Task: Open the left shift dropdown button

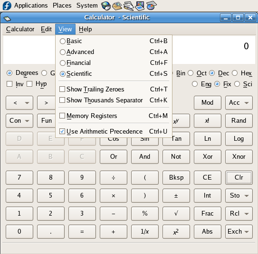Action: pyautogui.click(x=19, y=103)
